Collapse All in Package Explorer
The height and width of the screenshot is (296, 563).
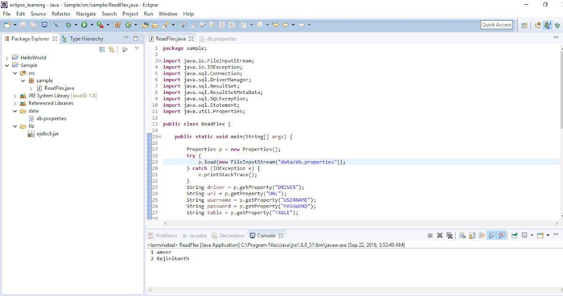(102, 49)
